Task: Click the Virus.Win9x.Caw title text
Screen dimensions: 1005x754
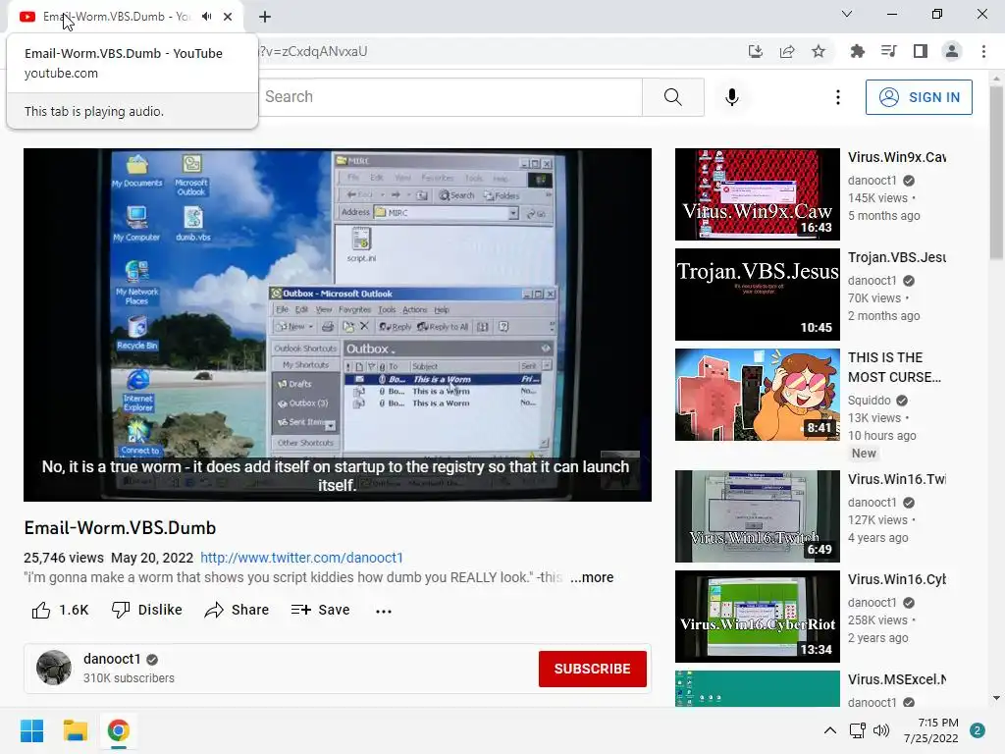Action: pyautogui.click(x=897, y=158)
